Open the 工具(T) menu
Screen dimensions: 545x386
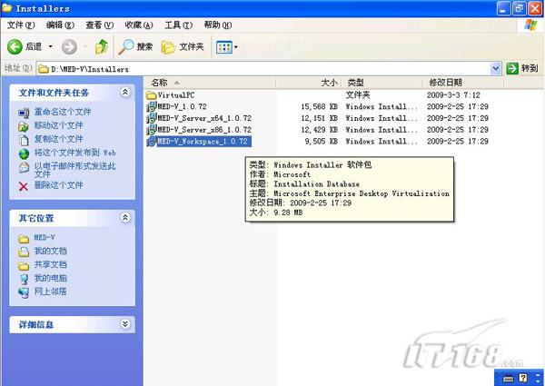tap(178, 25)
